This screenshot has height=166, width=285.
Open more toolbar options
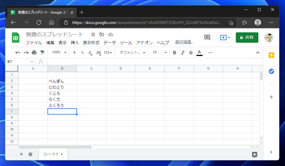210,53
